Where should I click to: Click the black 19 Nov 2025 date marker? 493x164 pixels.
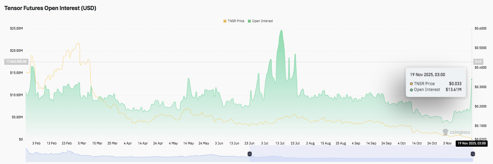[x=471, y=144]
